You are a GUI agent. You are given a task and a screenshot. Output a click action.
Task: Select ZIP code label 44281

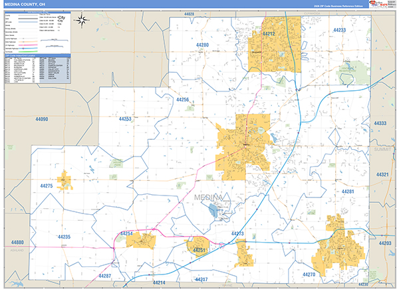[x=348, y=192]
